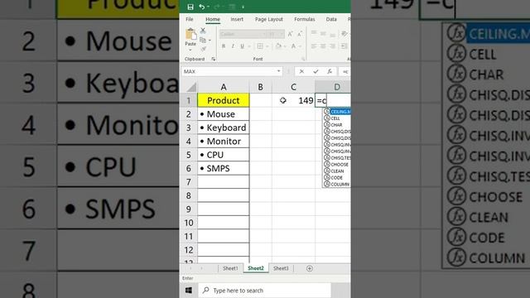Screen dimensions: 530x298
Task: Click the Middle Align icon
Action: coord(323,33)
